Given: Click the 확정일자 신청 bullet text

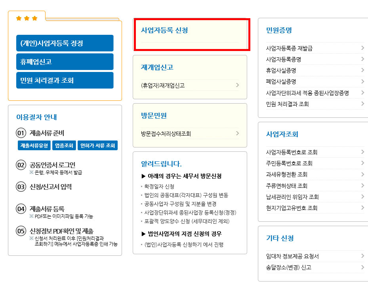Looking at the screenshot, I should tap(159, 187).
